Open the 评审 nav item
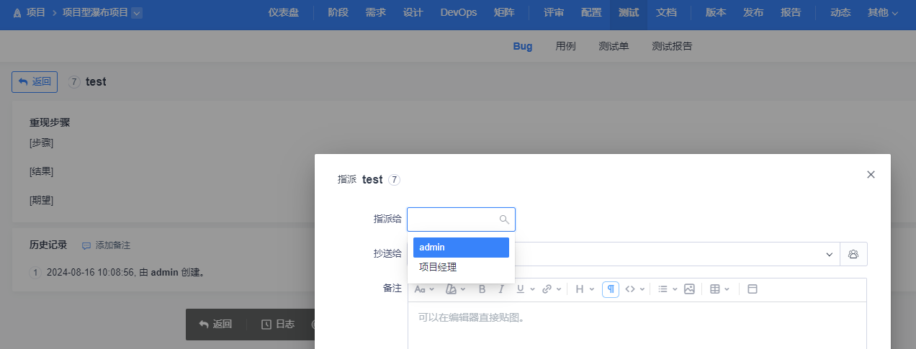Viewport: 916px width, 349px height. pyautogui.click(x=554, y=13)
